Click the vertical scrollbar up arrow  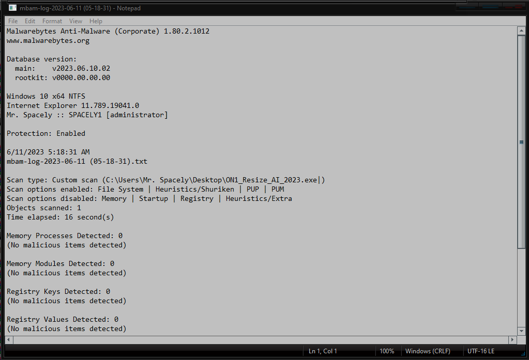tap(521, 30)
